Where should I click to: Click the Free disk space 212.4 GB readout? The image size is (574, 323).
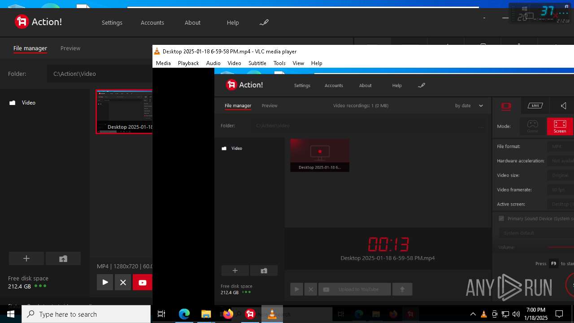point(28,282)
